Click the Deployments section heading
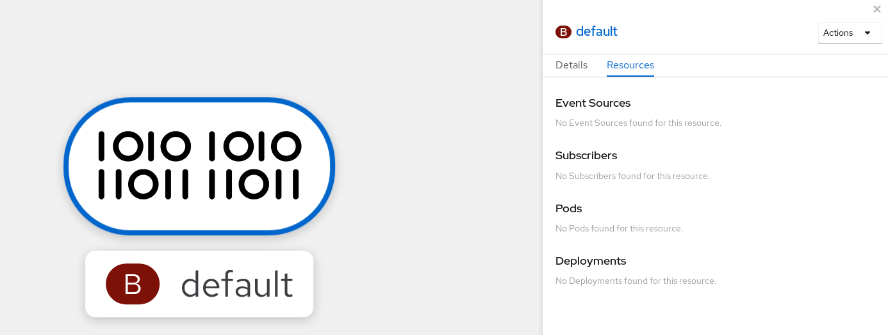888x335 pixels. pyautogui.click(x=590, y=261)
